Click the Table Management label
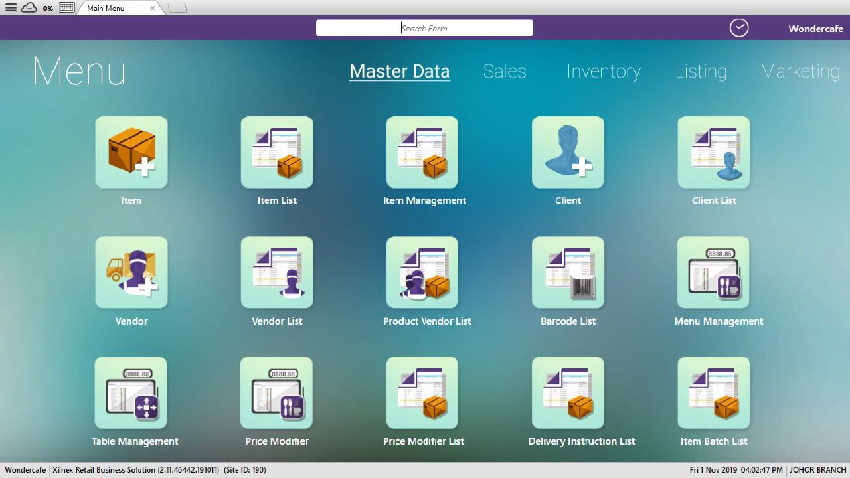This screenshot has height=478, width=850. [x=135, y=441]
